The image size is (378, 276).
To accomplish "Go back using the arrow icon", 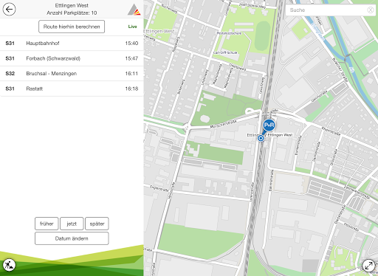I will [x=9, y=10].
